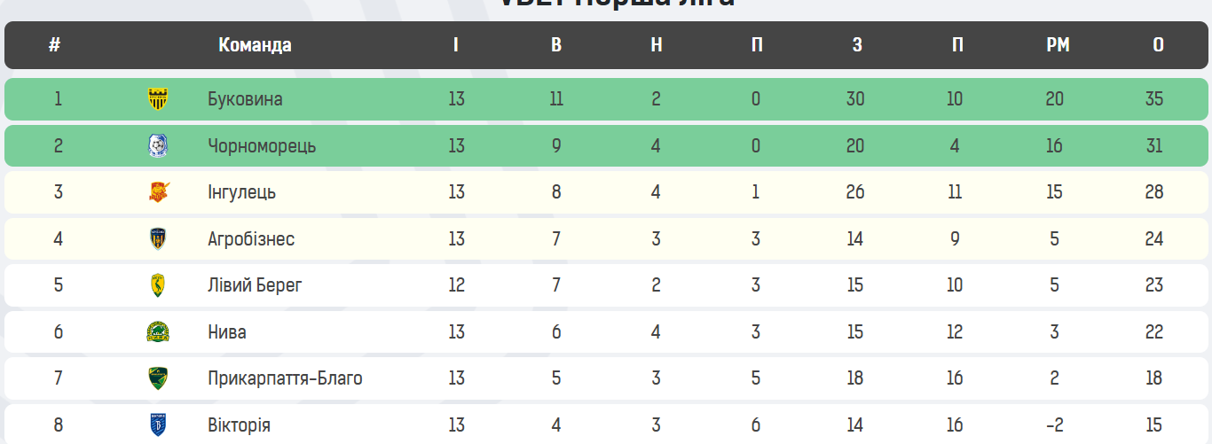Click Буковина's 35 points value
Image resolution: width=1212 pixels, height=444 pixels.
coord(1153,99)
